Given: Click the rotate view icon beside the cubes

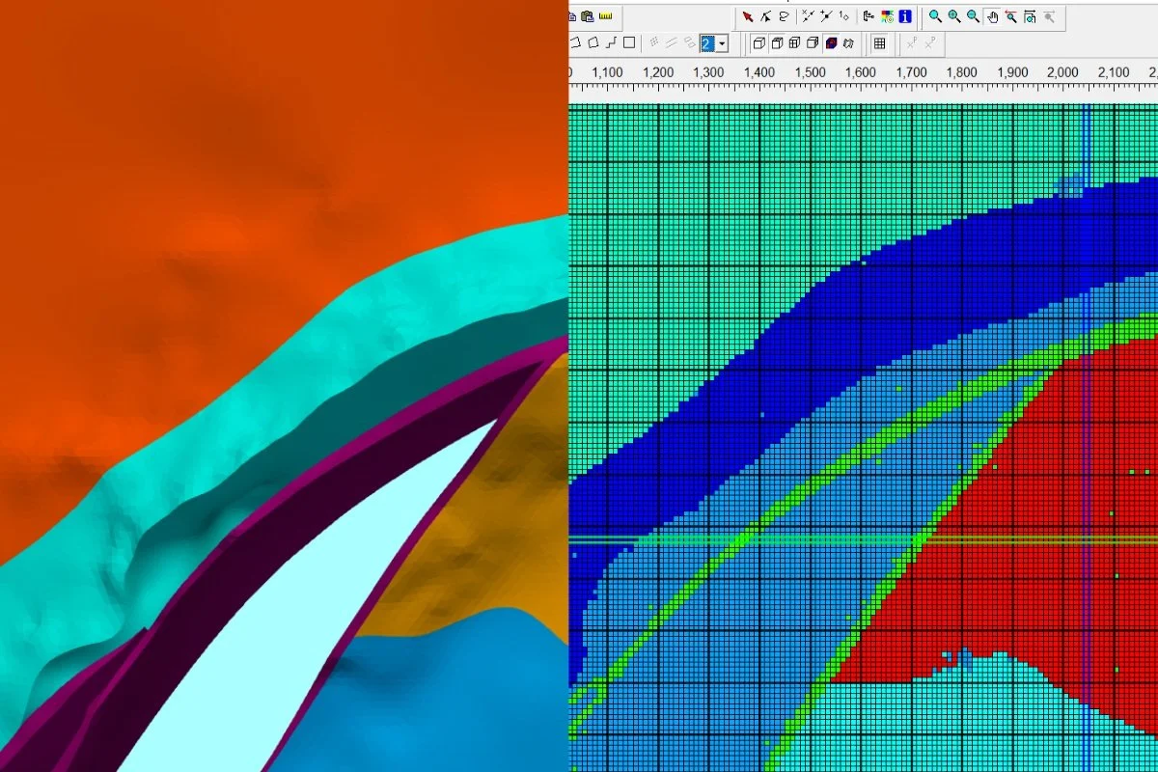Looking at the screenshot, I should click(847, 43).
